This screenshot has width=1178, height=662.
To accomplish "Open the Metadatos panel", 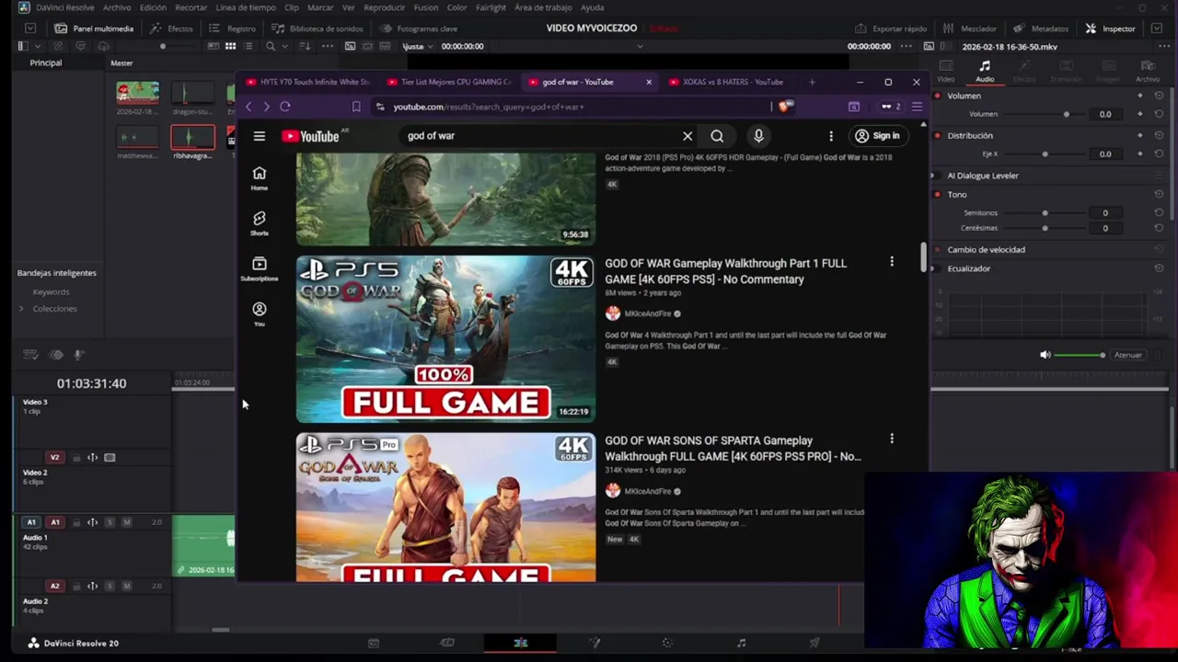I will (1041, 29).
